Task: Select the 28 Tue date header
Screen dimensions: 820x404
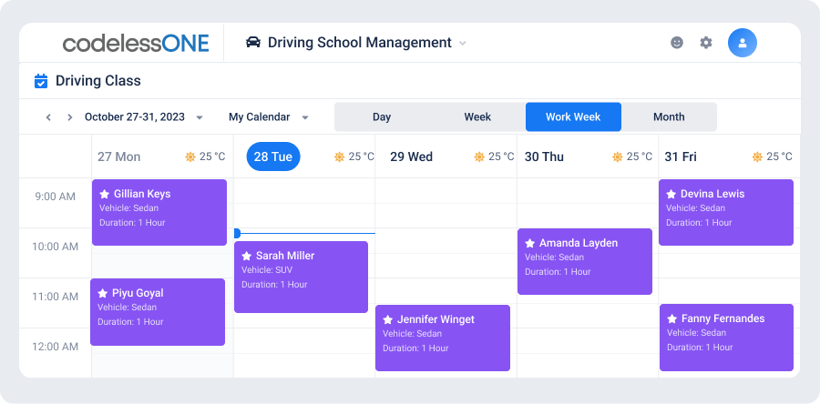Action: (x=273, y=157)
